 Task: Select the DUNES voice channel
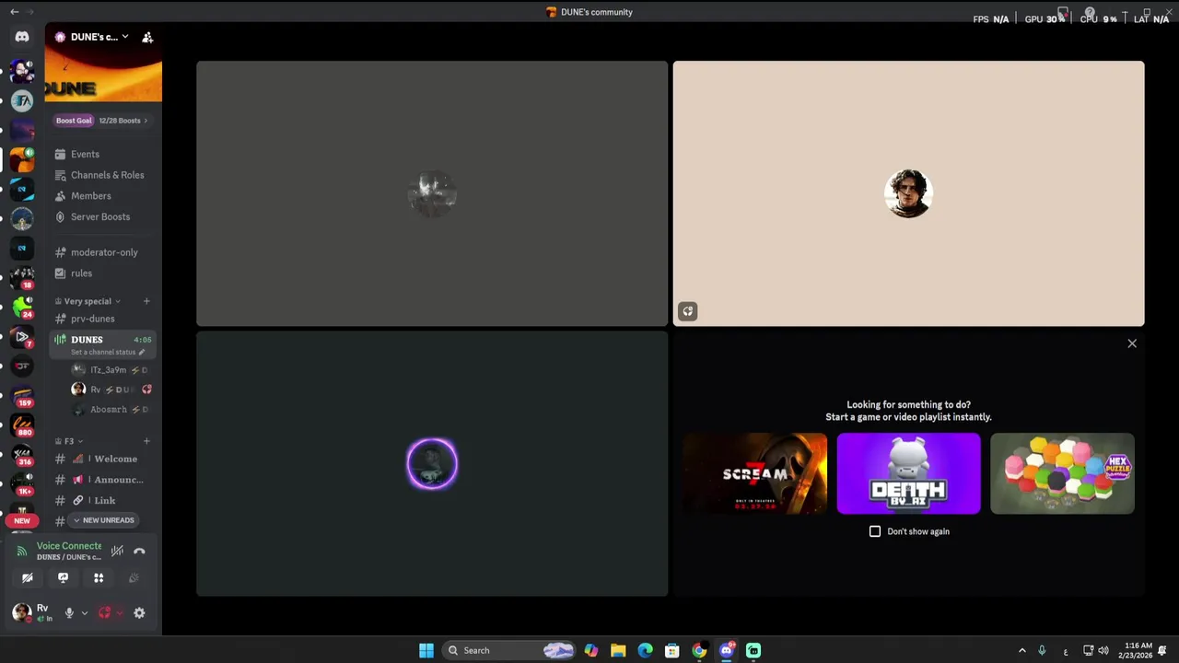click(102, 344)
